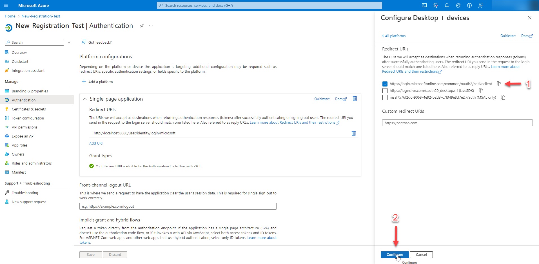Open Cloud Shell from the top bar

[x=424, y=5]
